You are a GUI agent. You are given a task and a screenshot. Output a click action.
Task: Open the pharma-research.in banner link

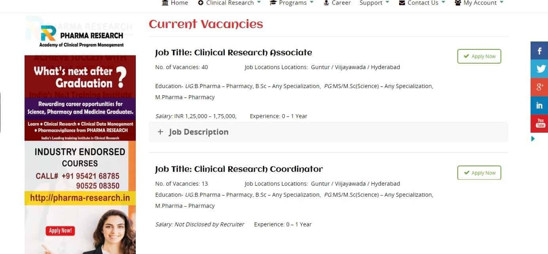80,198
